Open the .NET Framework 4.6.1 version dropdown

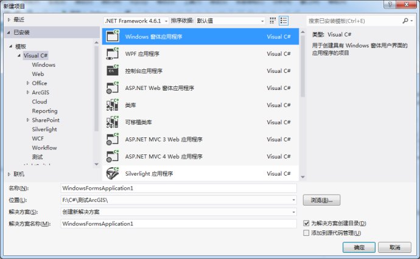136,21
